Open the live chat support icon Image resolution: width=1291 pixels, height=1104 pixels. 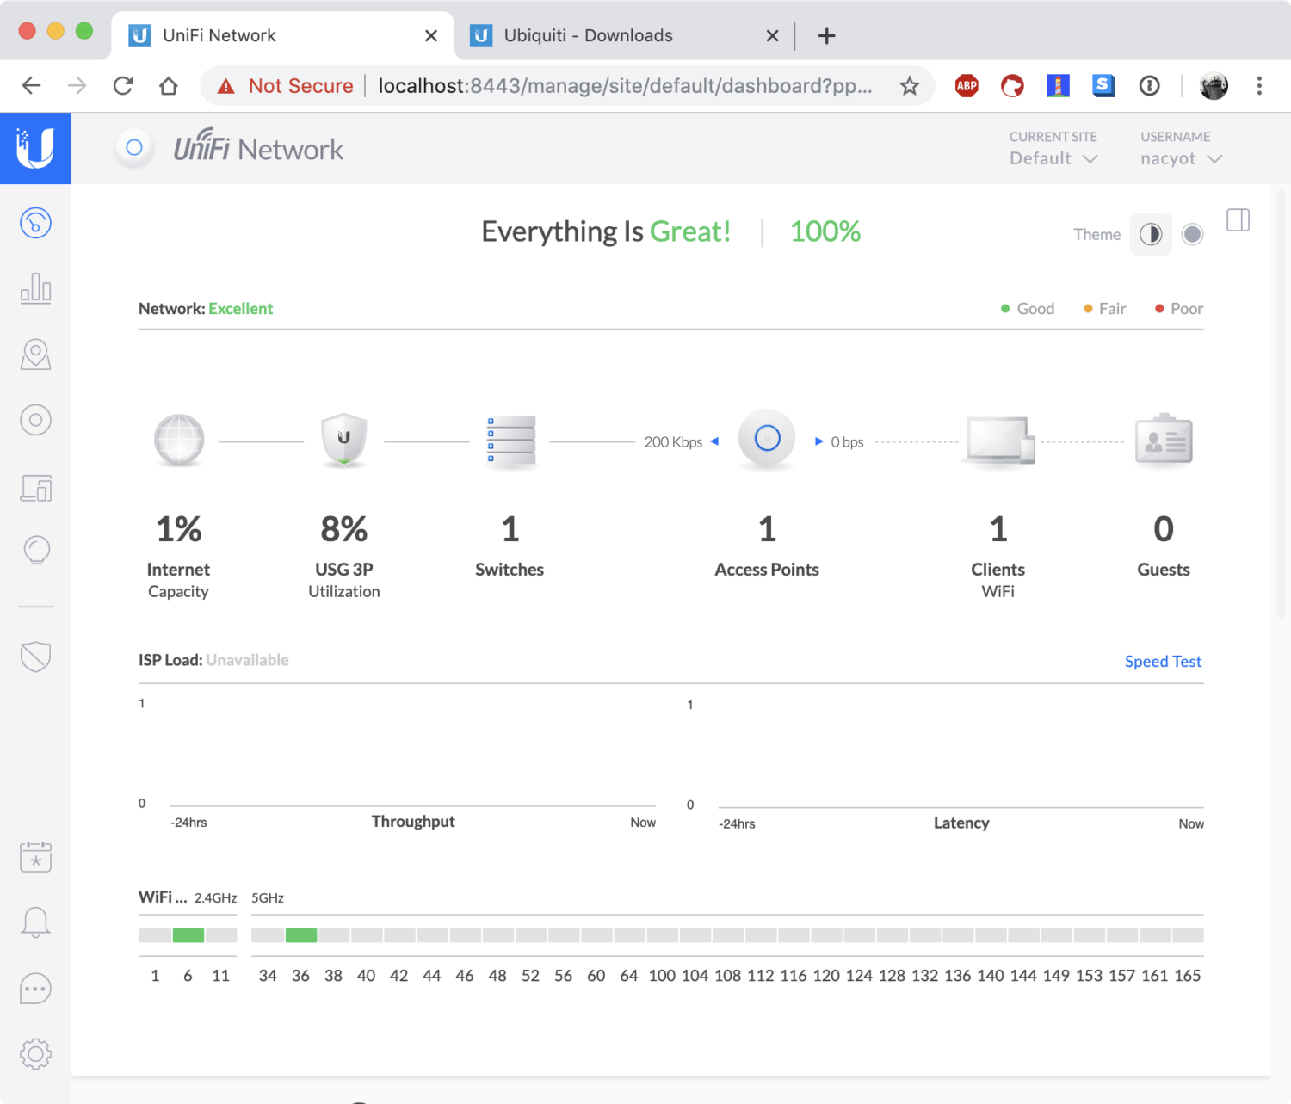tap(35, 989)
